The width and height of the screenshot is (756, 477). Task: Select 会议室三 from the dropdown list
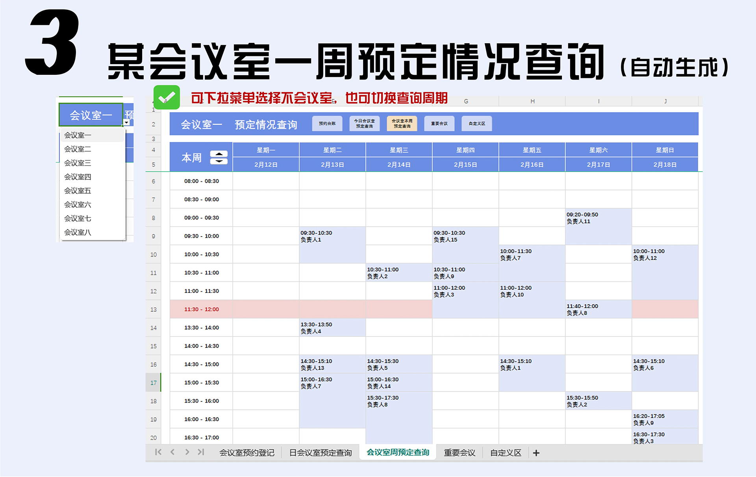click(78, 163)
